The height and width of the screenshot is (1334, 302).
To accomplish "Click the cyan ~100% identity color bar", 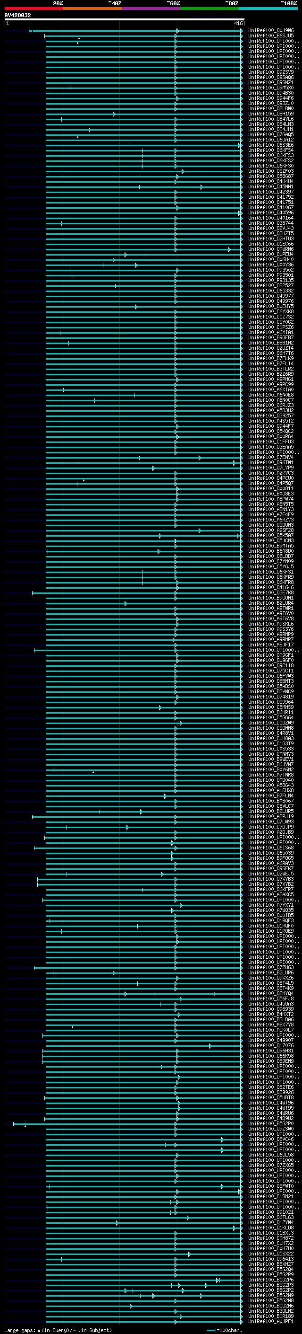I will tap(268, 9).
